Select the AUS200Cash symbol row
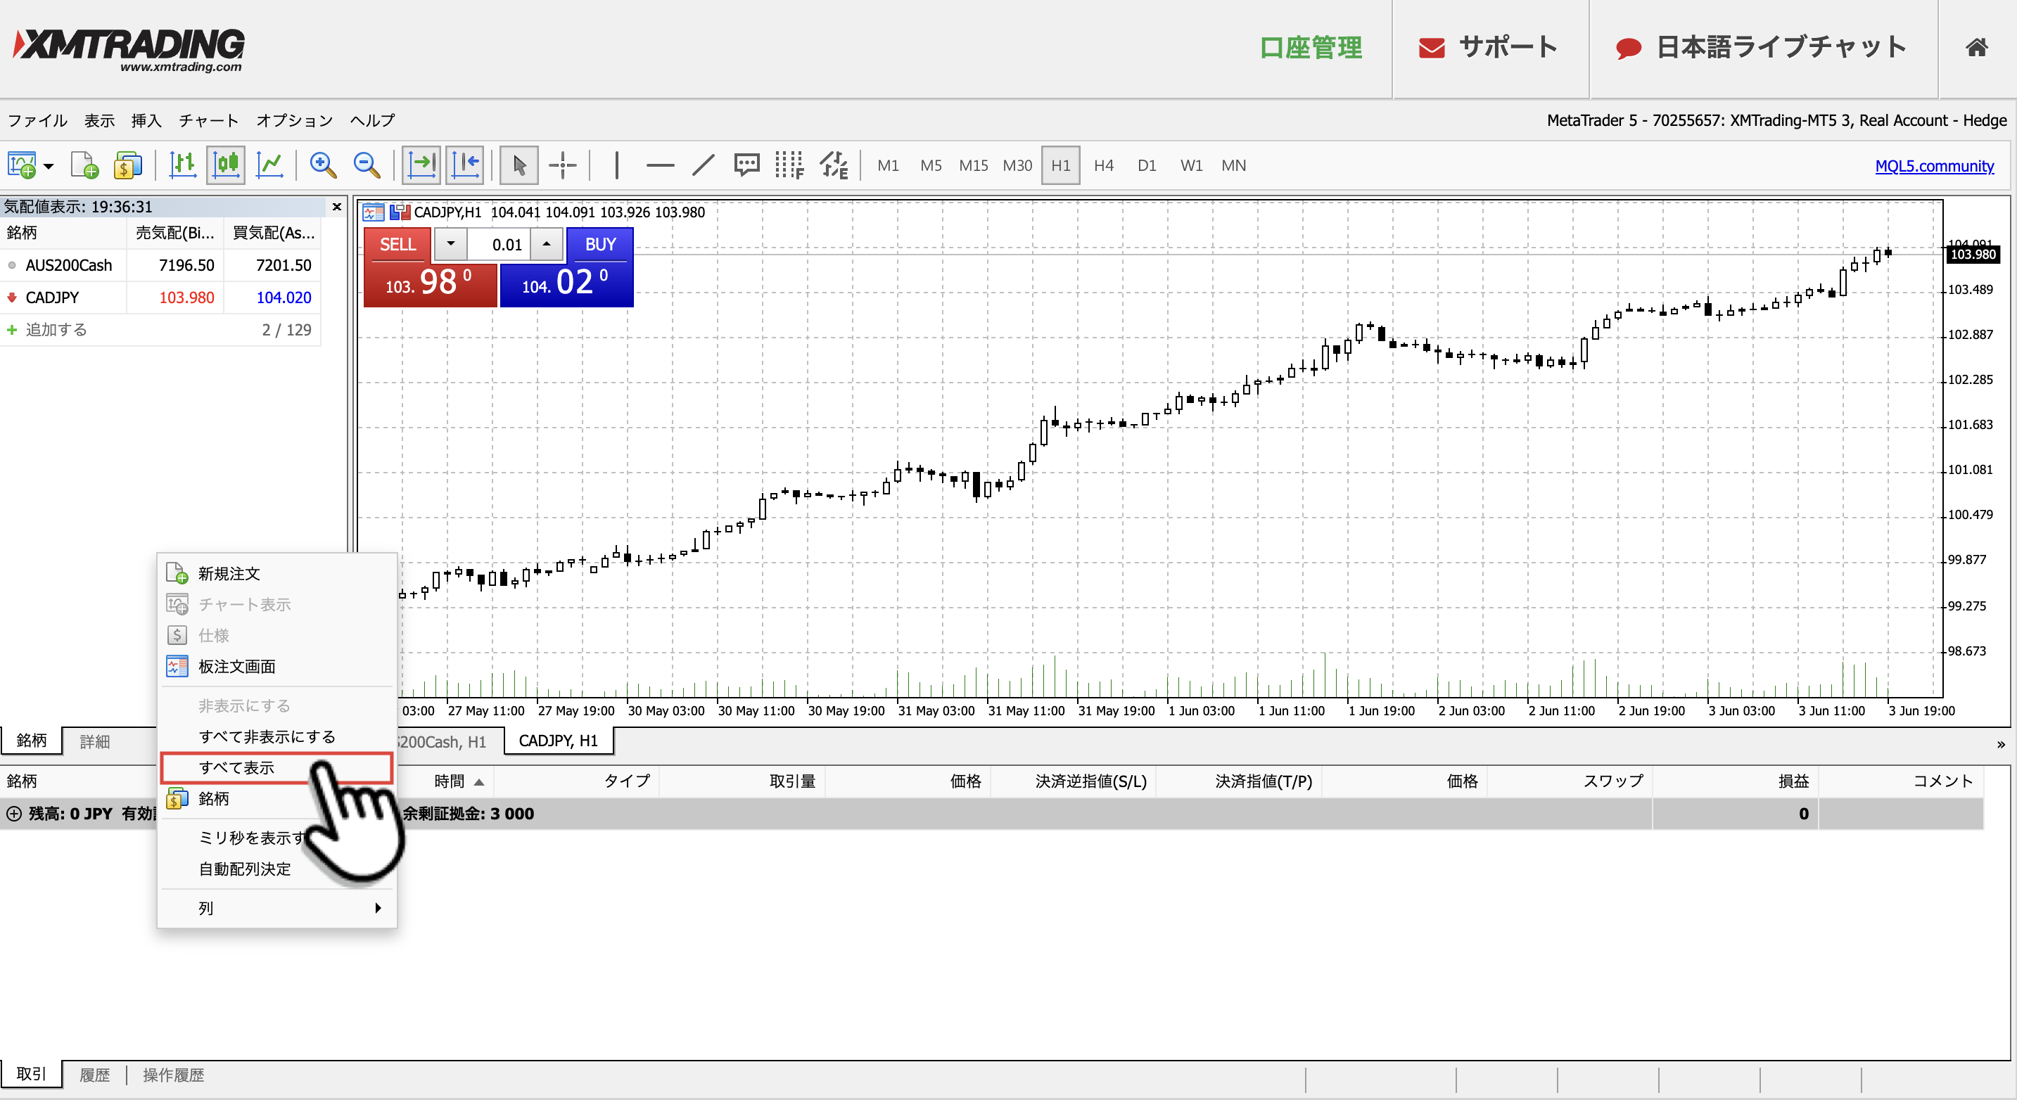The image size is (2017, 1100). 160,264
